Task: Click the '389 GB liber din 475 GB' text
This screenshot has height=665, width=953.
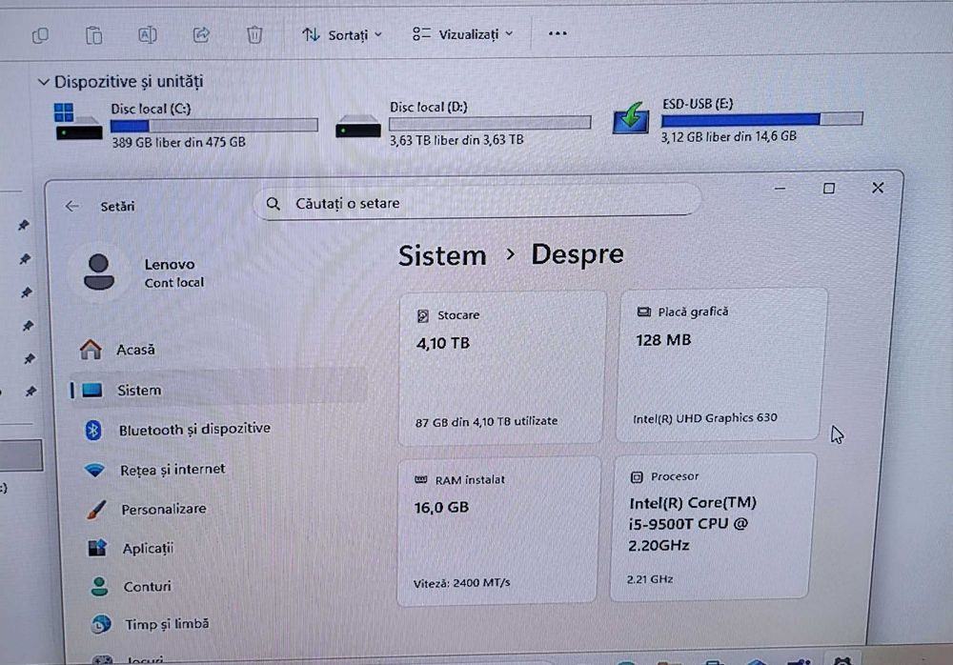Action: pos(179,142)
